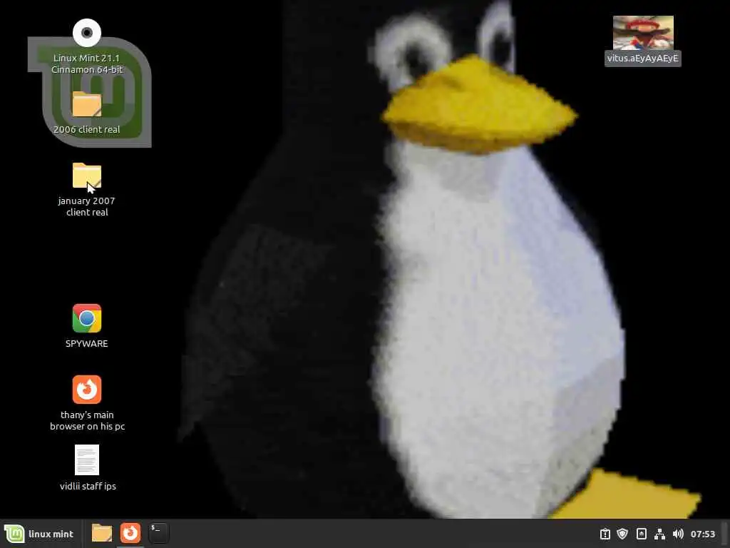Screen dimensions: 730x548
Task: Open 'thany's main browser on his pc' shortcut
Action: (86, 390)
